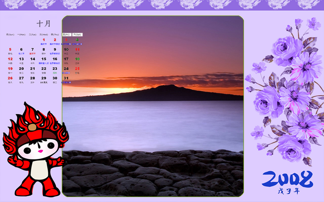The height and width of the screenshot is (202, 324).
Task: Open the 国庆节 holiday label under 1
Action: tap(44, 44)
